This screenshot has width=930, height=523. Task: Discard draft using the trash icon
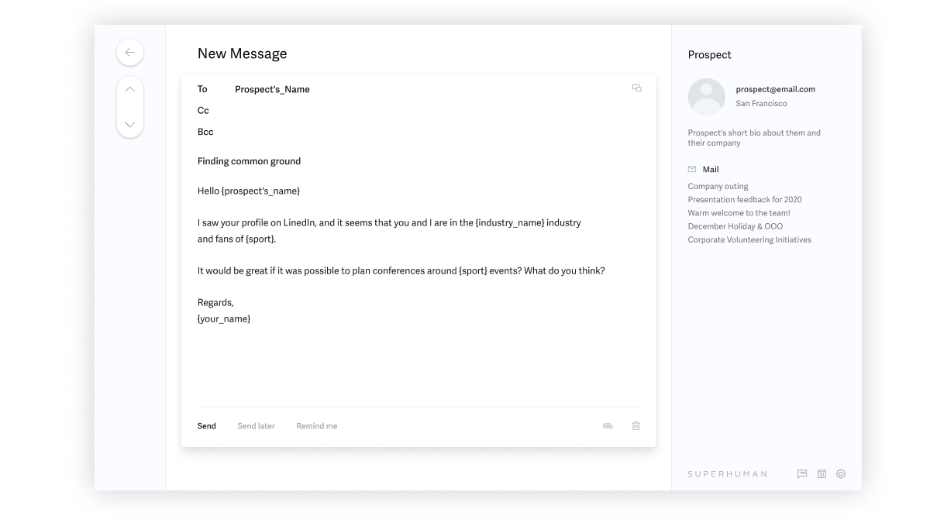click(636, 426)
